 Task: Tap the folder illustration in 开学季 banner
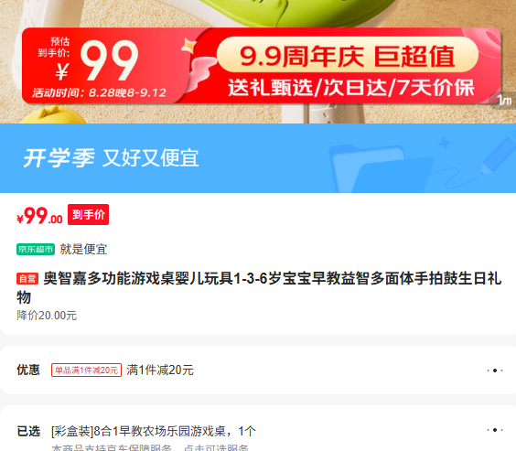pyautogui.click(x=382, y=168)
